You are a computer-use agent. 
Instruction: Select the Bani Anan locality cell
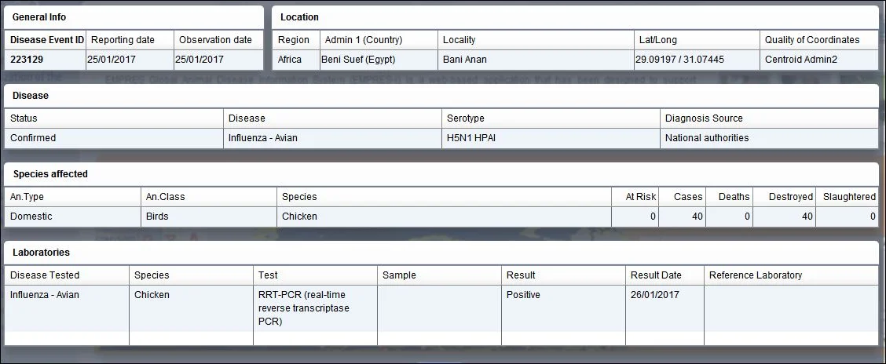point(536,60)
